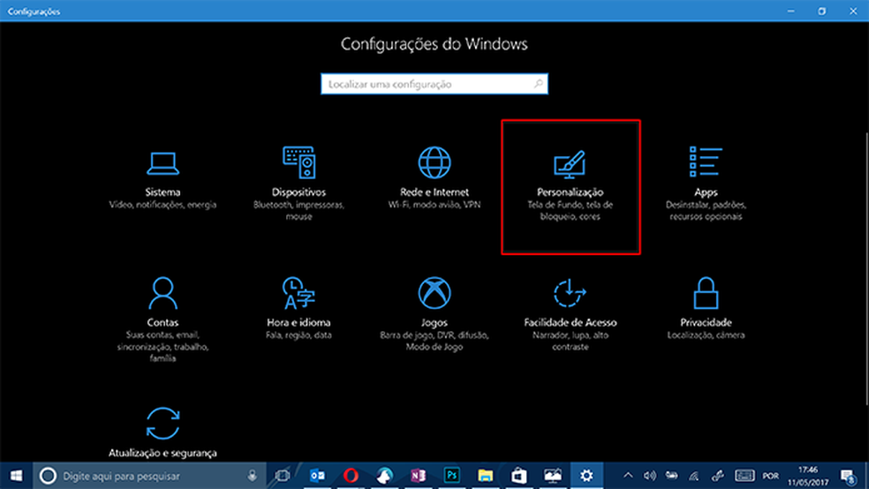Open the Action Center notifications icon
869x489 pixels.
click(849, 476)
